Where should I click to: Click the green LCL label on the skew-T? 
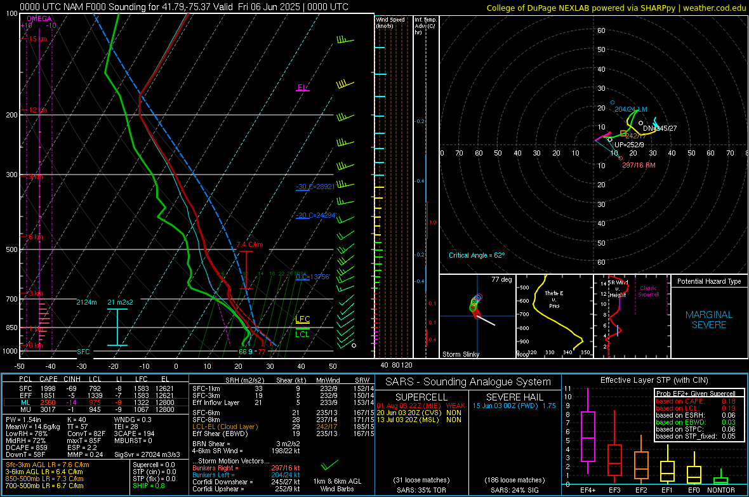[x=302, y=334]
